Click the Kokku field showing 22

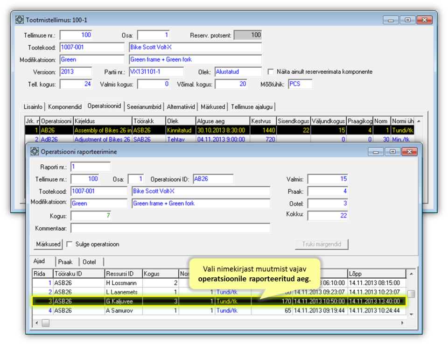coord(328,216)
